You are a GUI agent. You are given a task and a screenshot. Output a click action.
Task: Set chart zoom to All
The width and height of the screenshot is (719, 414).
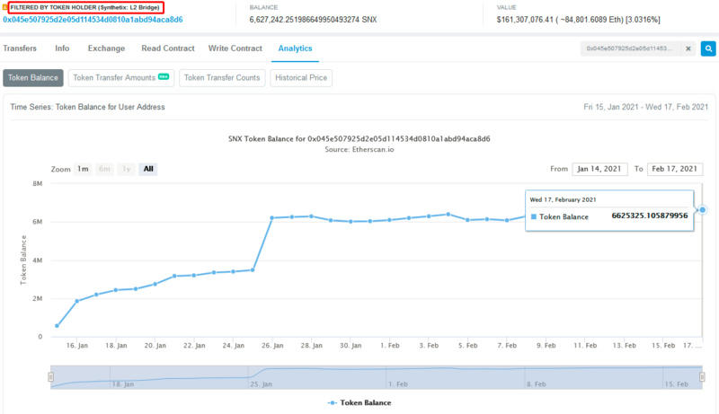coord(148,169)
